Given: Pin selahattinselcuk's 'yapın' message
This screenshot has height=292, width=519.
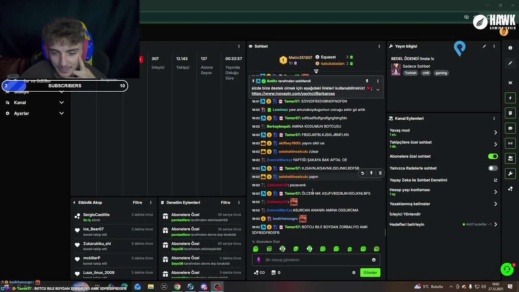Looking at the screenshot, I should click(371, 173).
